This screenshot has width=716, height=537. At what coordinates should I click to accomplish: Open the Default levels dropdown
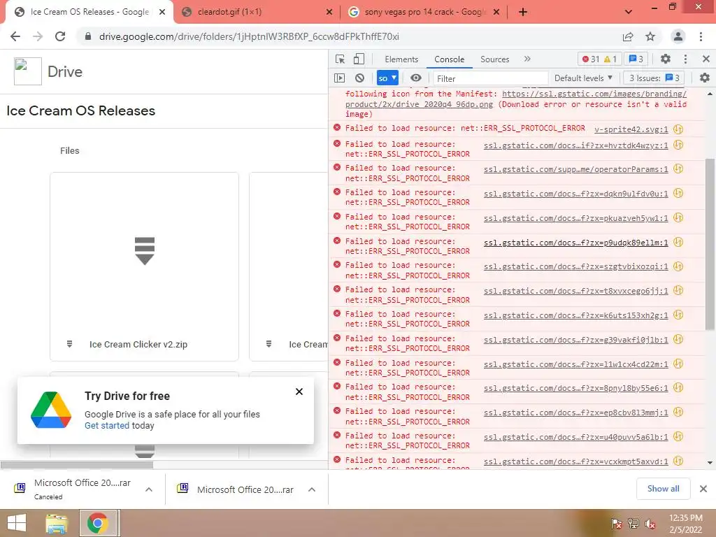click(x=583, y=78)
